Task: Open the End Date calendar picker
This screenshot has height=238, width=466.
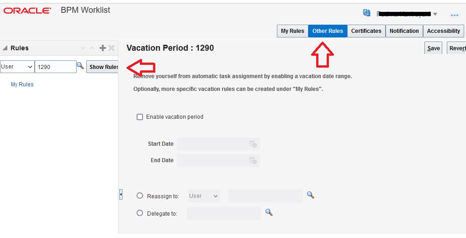Action: (253, 160)
